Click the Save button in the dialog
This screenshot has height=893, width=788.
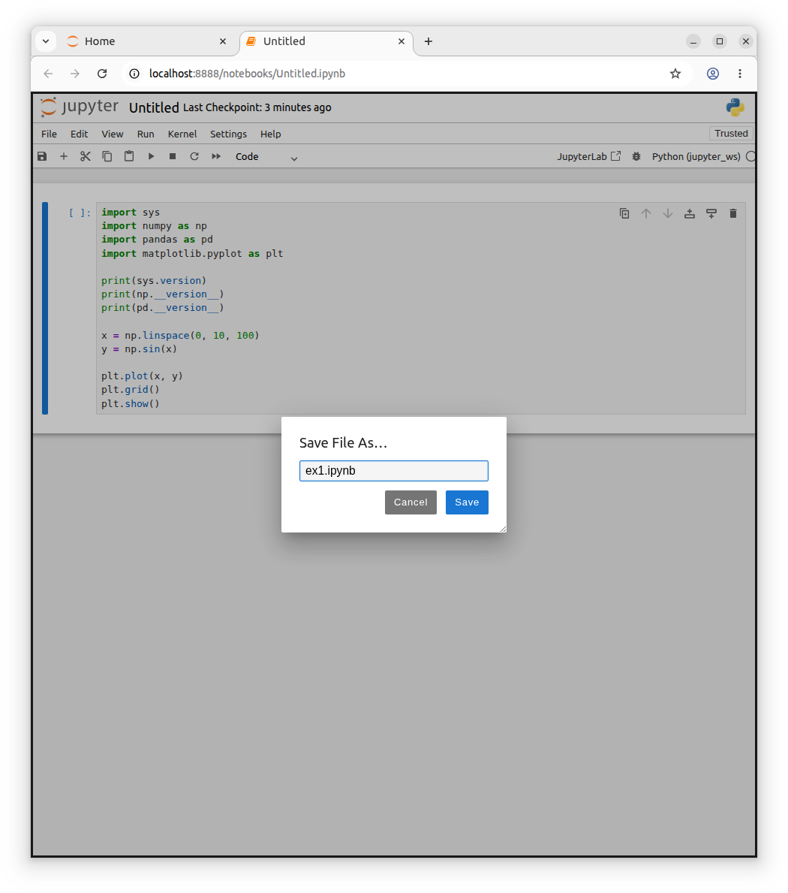tap(467, 502)
